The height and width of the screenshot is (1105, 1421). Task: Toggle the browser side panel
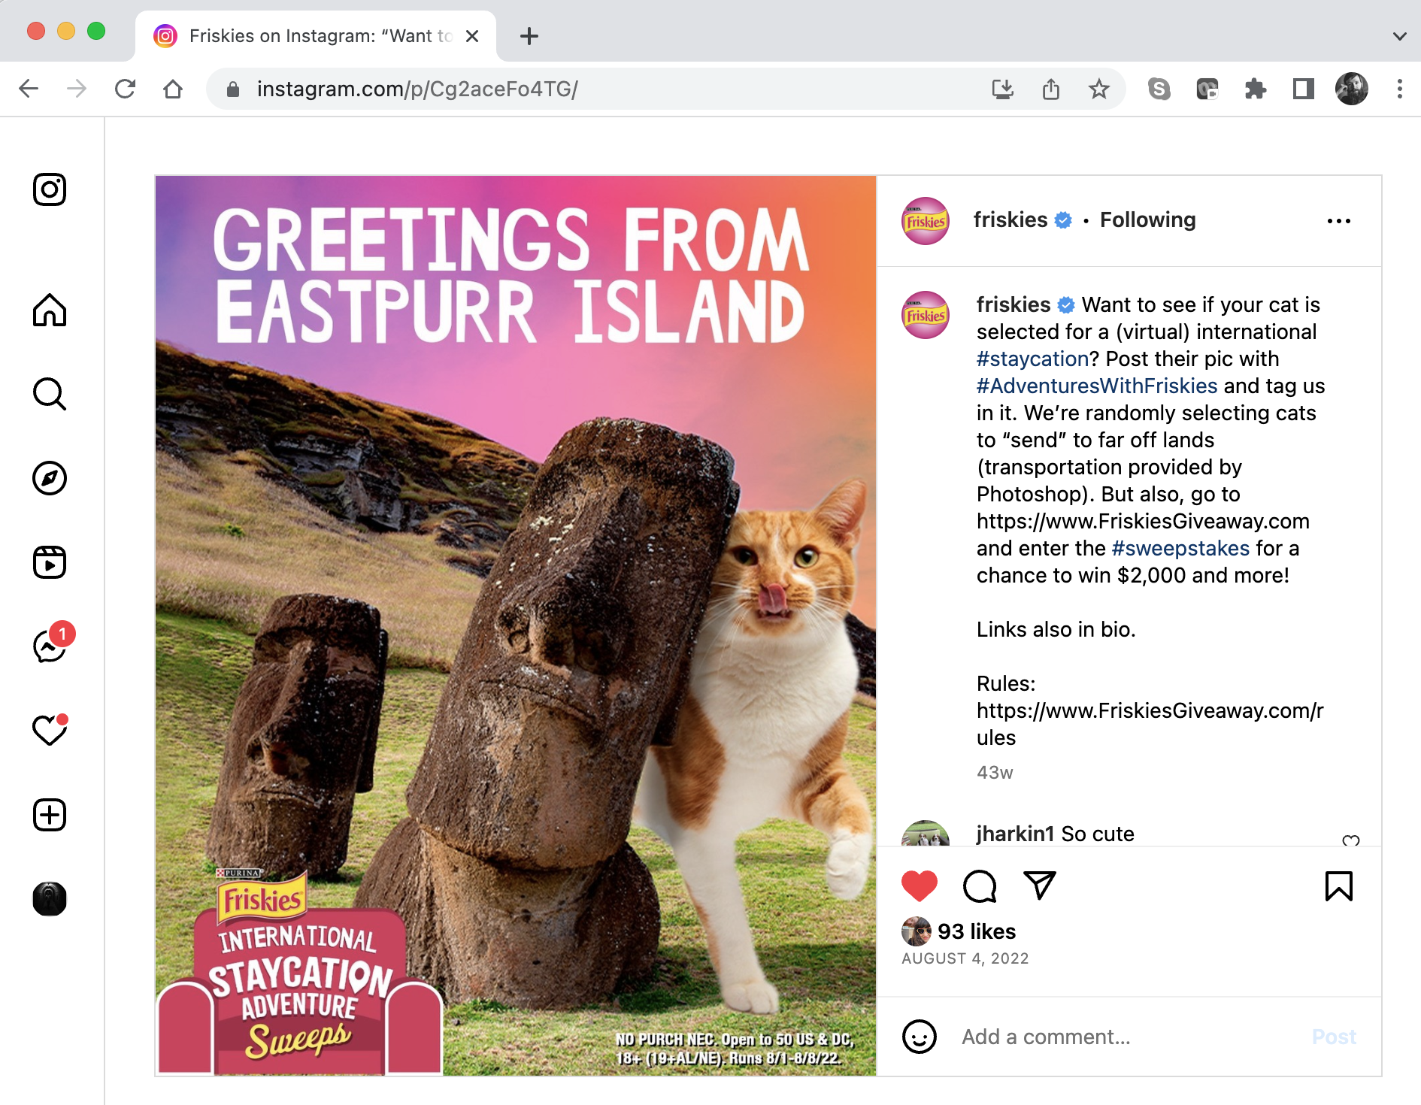[1304, 89]
